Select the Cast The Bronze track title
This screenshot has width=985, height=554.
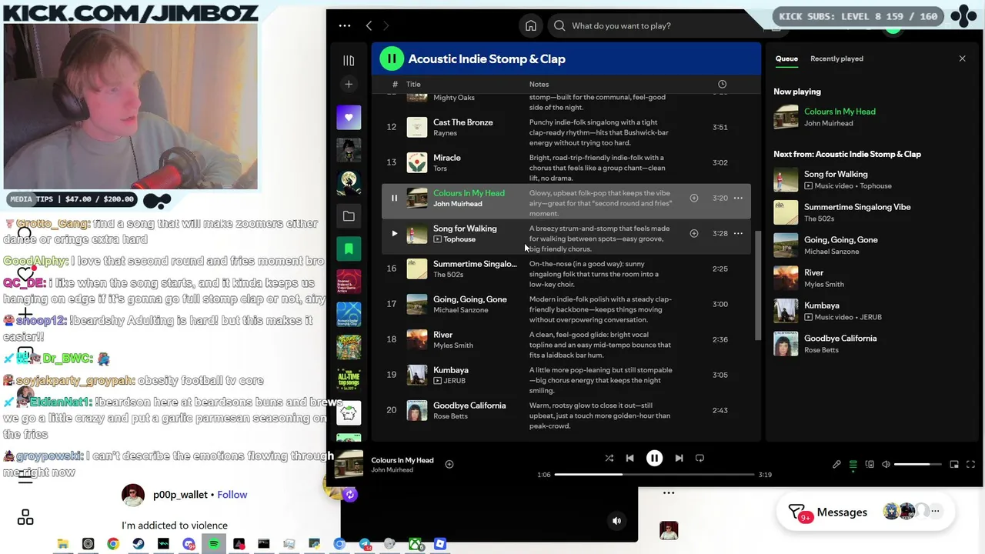click(x=462, y=122)
